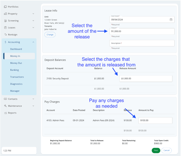Click the Property building icon
Image resolution: width=181 pixels, height=156 pixels.
tap(6, 14)
